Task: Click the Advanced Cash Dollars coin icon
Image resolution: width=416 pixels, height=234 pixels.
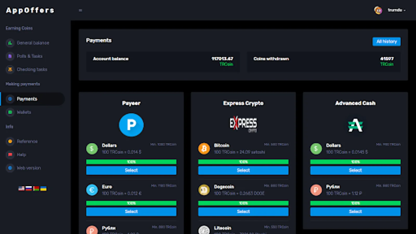Action: coord(316,149)
